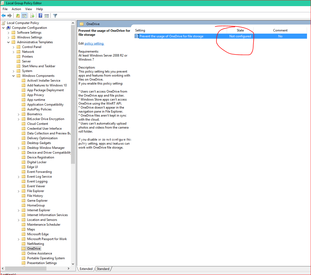
Task: Expand the Network node
Action: tap(14, 52)
